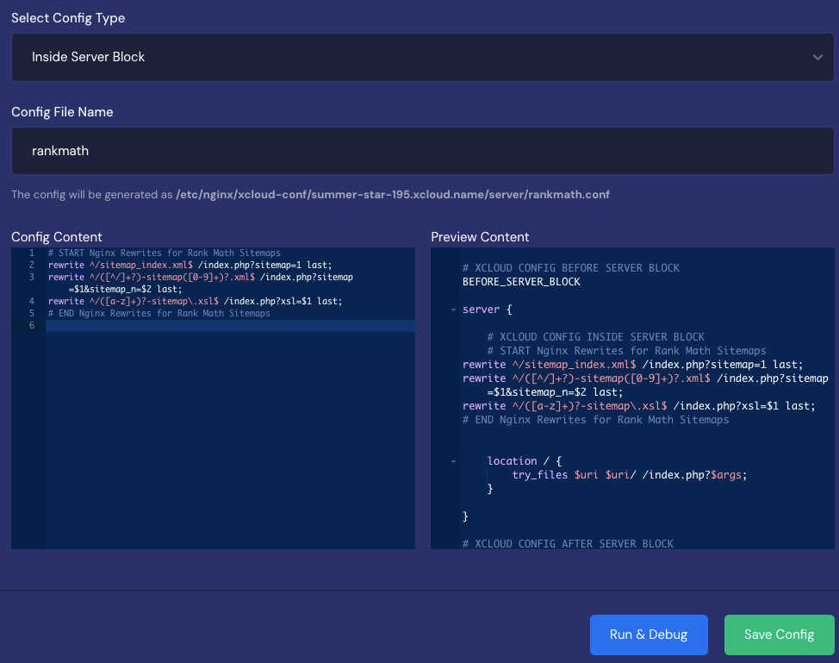This screenshot has width=839, height=663.
Task: Click the dropdown chevron beside Inside Server Block
Action: pyautogui.click(x=817, y=57)
